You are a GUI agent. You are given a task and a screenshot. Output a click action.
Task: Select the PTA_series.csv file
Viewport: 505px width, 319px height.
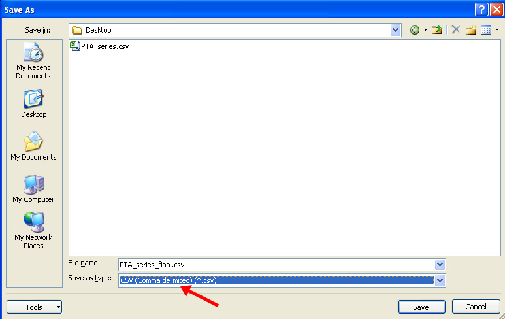pyautogui.click(x=99, y=46)
